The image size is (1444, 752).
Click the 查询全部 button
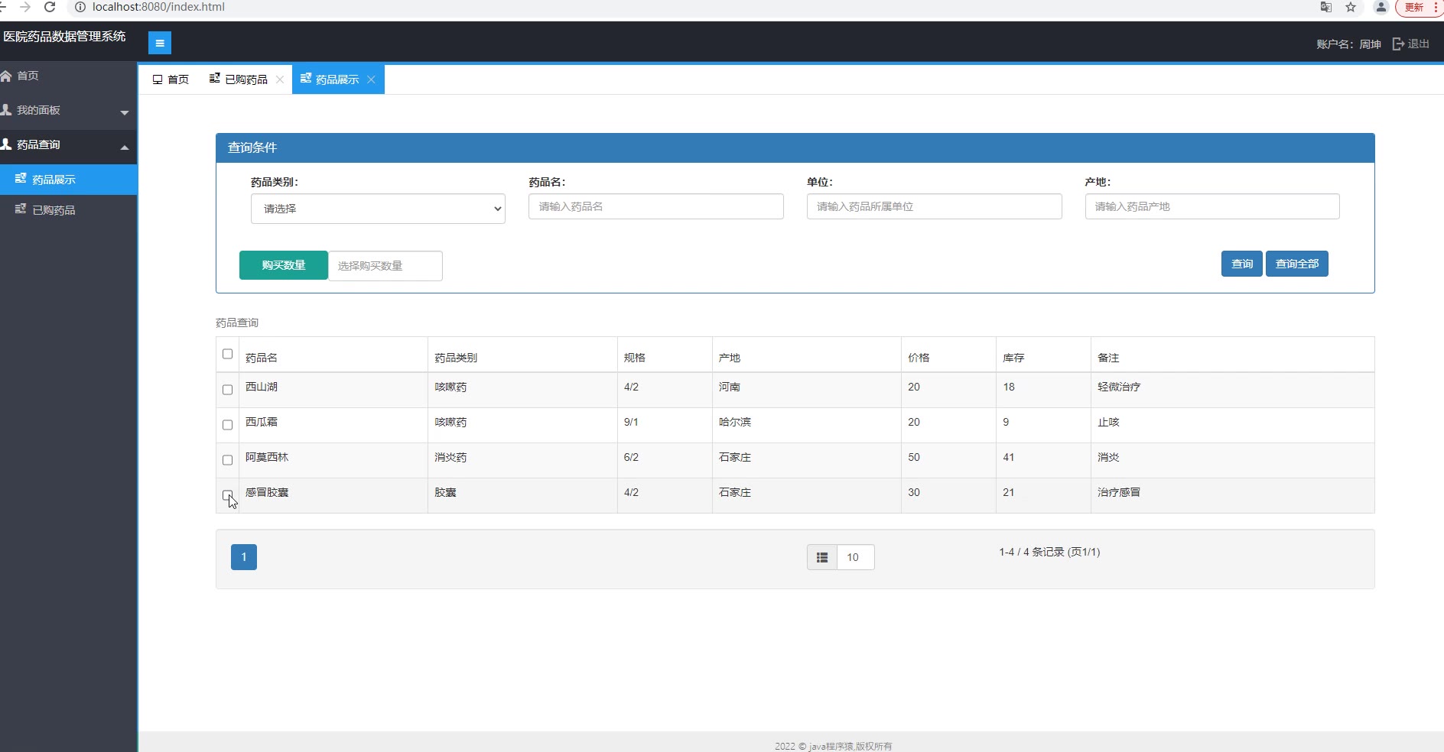tap(1296, 264)
